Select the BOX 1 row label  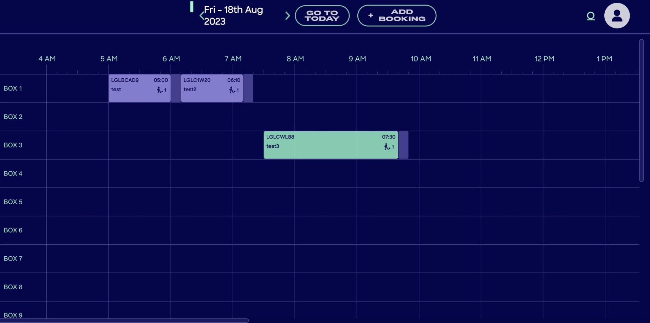pos(13,88)
